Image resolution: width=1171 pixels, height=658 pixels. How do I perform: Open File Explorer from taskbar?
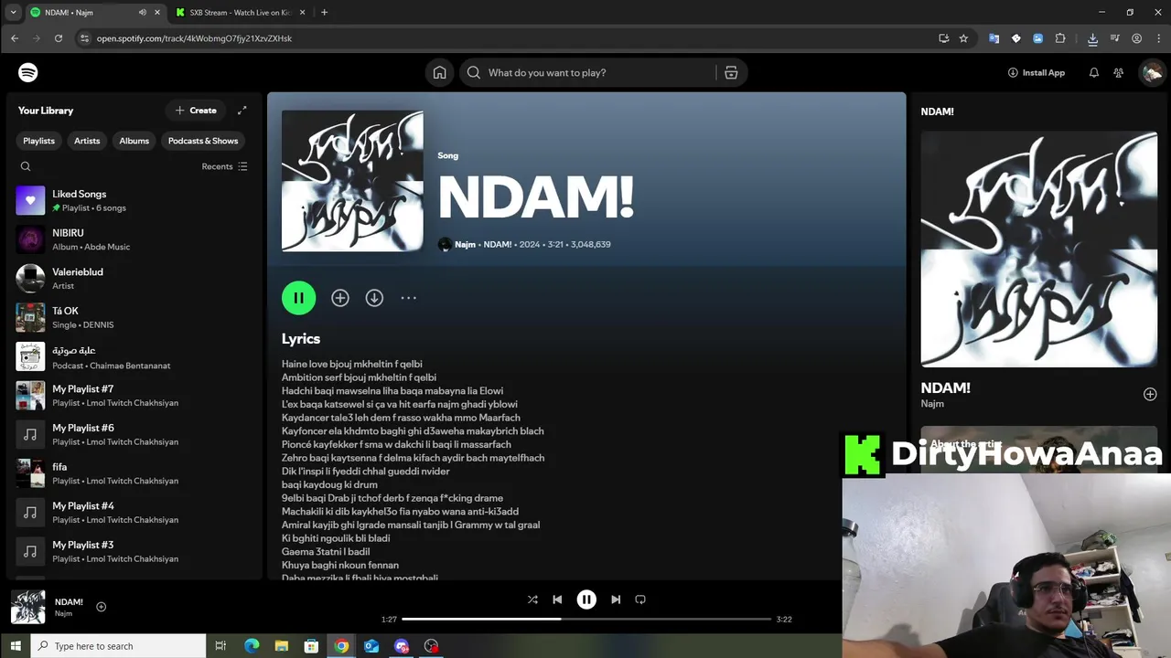pos(282,646)
